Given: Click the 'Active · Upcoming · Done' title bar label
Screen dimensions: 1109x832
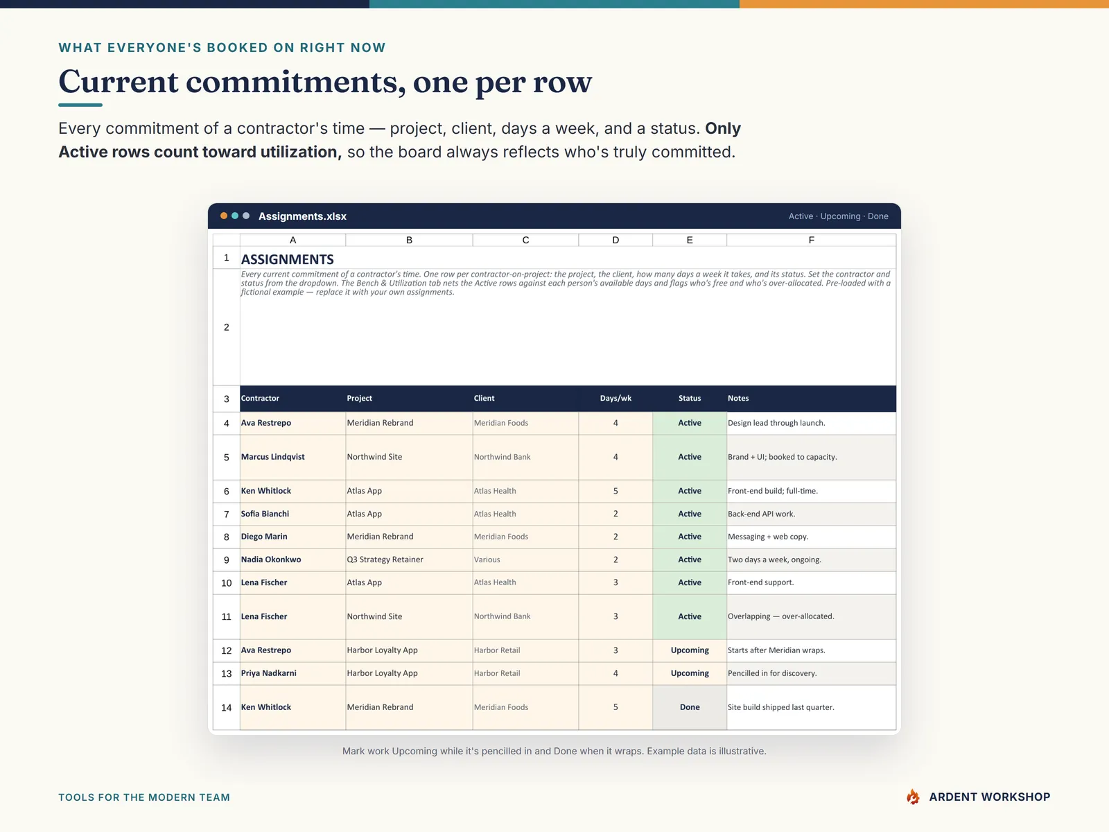Looking at the screenshot, I should click(838, 216).
